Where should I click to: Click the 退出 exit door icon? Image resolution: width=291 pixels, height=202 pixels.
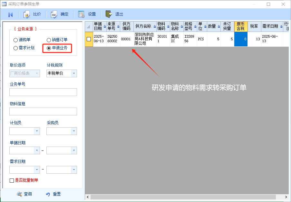pos(109,14)
